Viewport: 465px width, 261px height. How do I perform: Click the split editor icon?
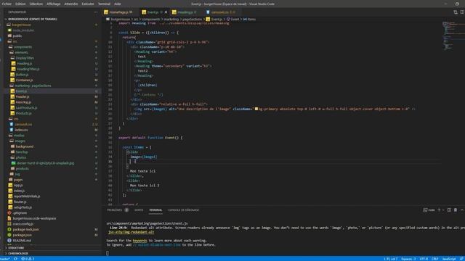[462, 12]
